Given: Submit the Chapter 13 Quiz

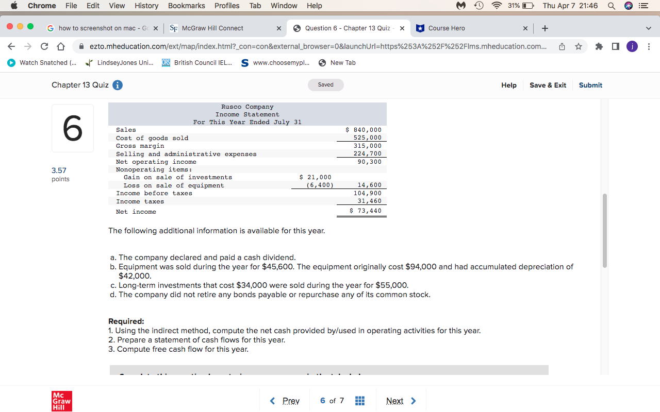Looking at the screenshot, I should (590, 85).
